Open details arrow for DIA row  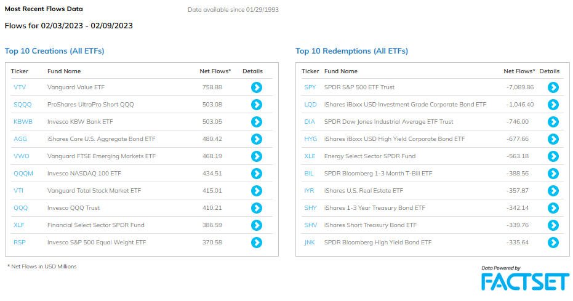coord(553,122)
